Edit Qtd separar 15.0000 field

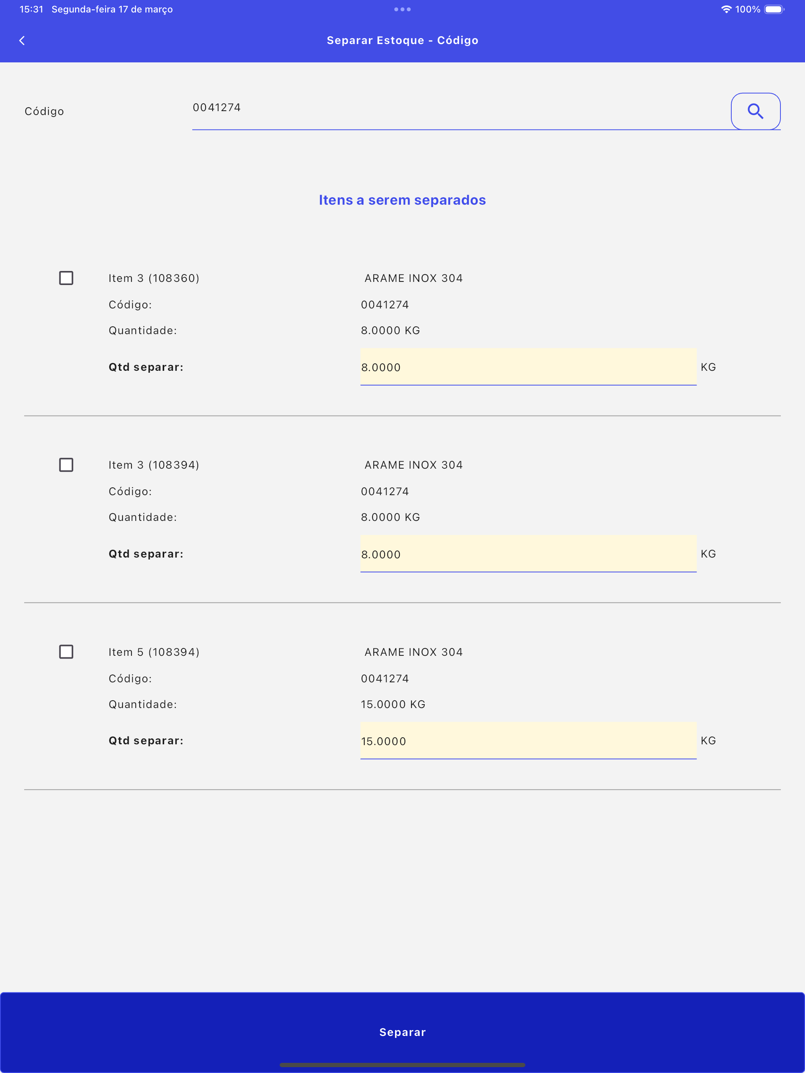pos(528,740)
